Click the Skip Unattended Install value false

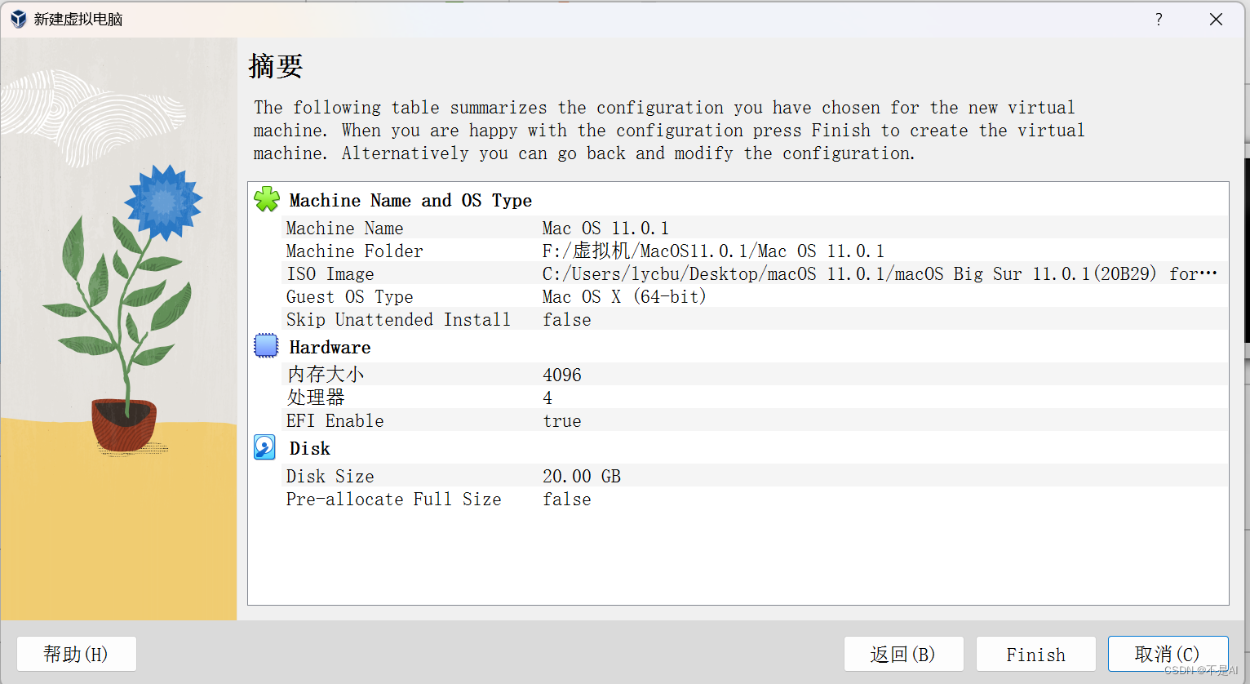[x=567, y=320]
